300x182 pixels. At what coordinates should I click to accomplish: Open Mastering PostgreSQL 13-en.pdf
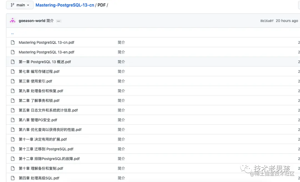click(46, 52)
